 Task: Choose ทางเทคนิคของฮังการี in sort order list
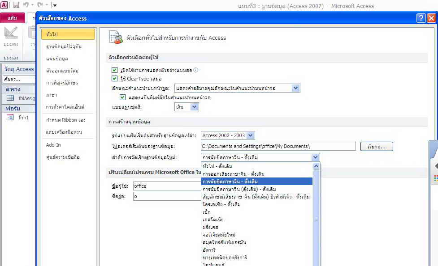coord(257,258)
